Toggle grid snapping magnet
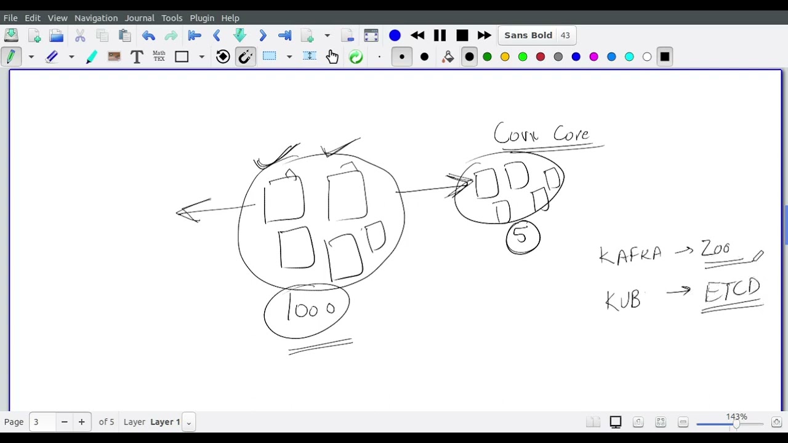Image resolution: width=788 pixels, height=443 pixels. pos(245,57)
